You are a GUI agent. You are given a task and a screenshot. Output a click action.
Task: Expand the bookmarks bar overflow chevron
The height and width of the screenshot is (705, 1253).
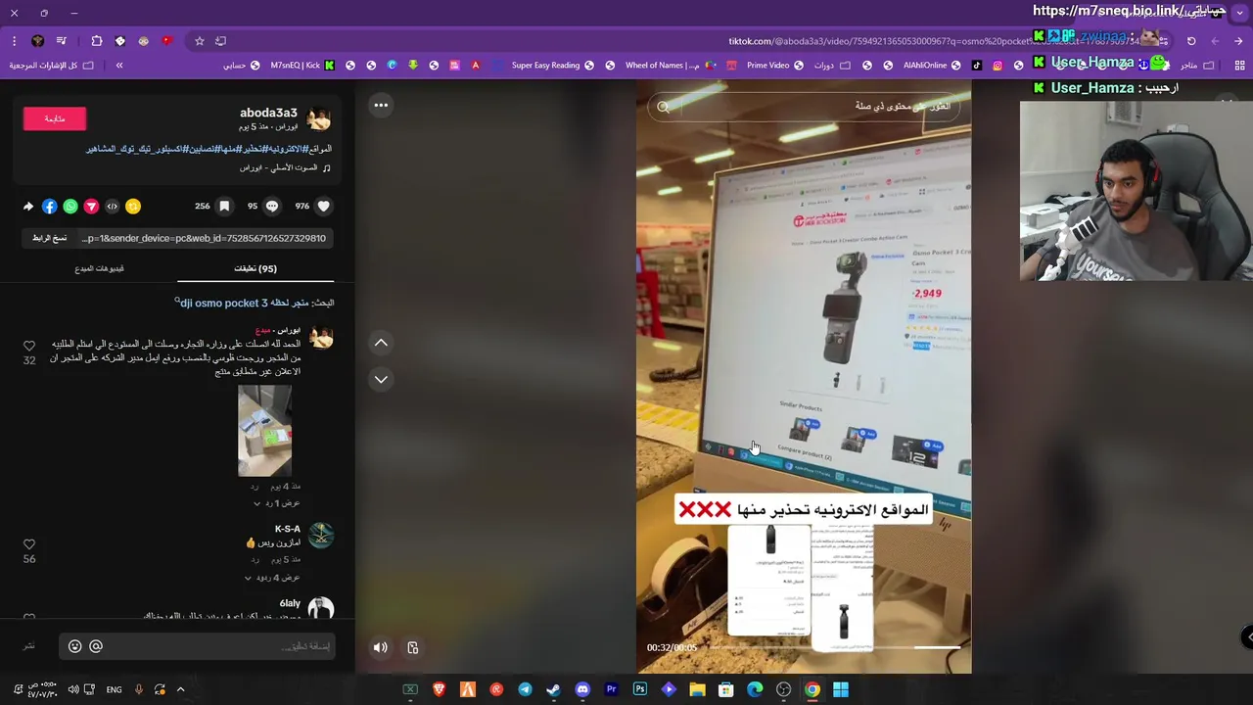119,66
